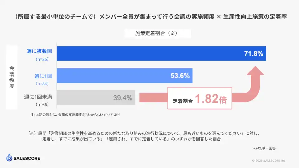Image resolution: width=299 pixels, height=168 pixels.
Task: Click the light blue 53.6% bar
Action: [124, 75]
